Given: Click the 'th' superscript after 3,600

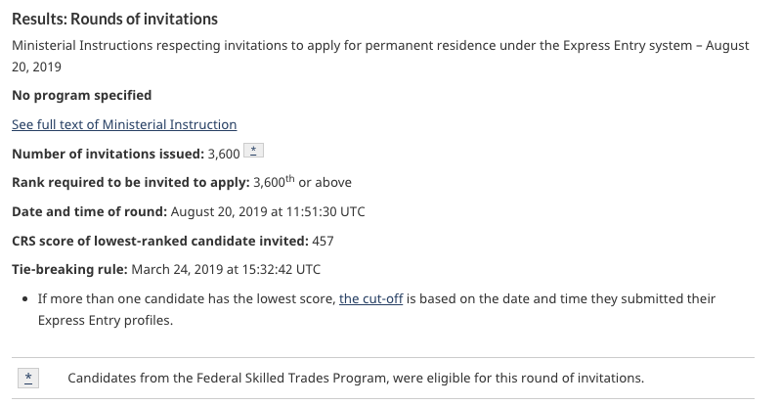Looking at the screenshot, I should pos(290,179).
